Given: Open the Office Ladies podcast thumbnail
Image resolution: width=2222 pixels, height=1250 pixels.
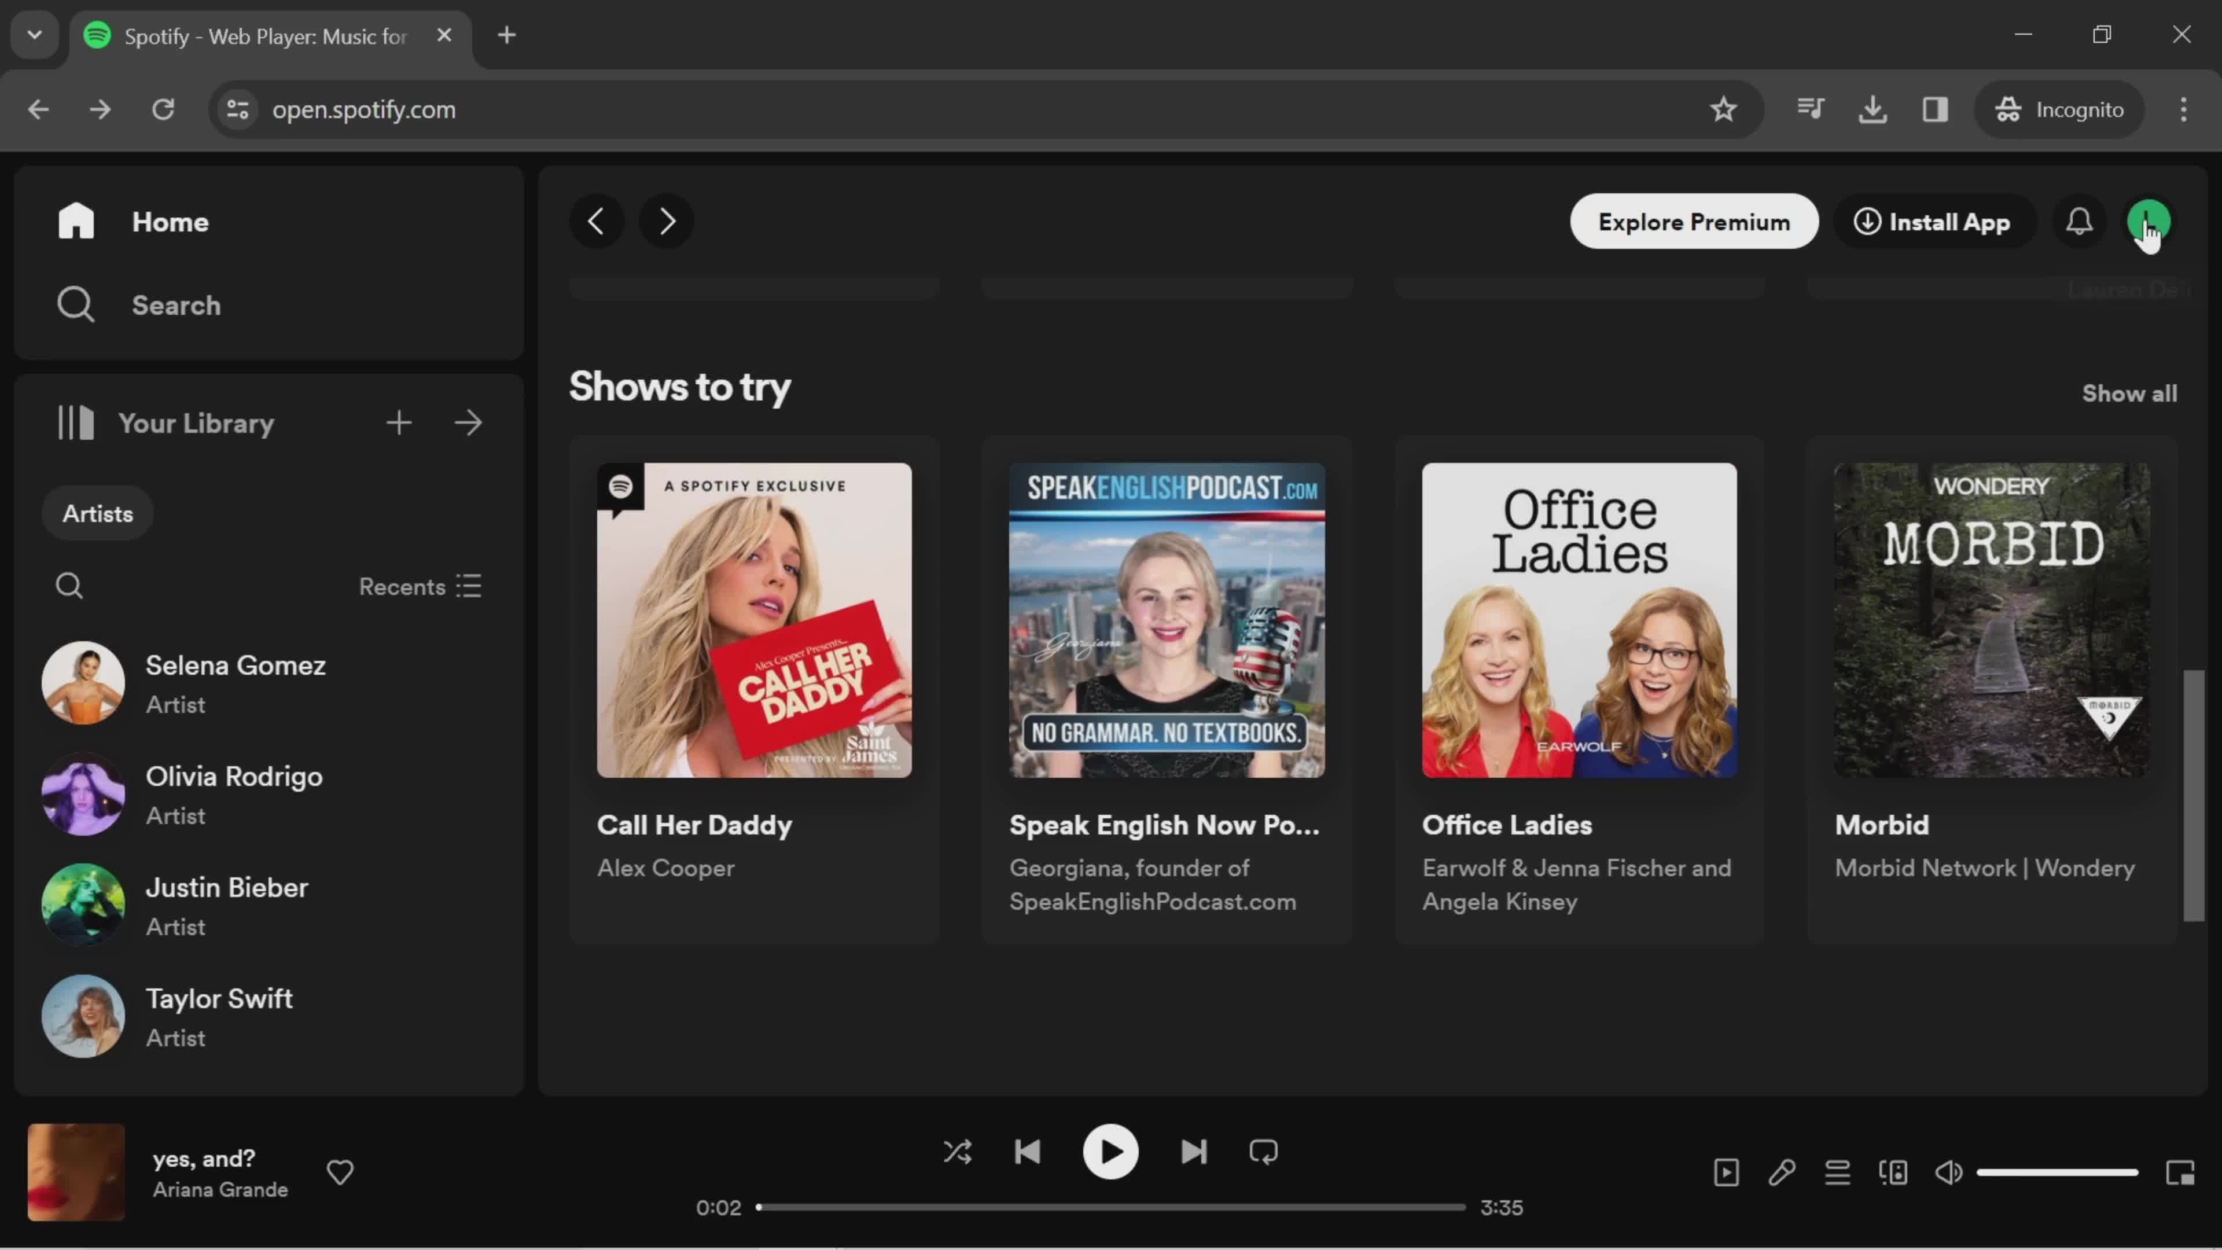Looking at the screenshot, I should pos(1579,620).
